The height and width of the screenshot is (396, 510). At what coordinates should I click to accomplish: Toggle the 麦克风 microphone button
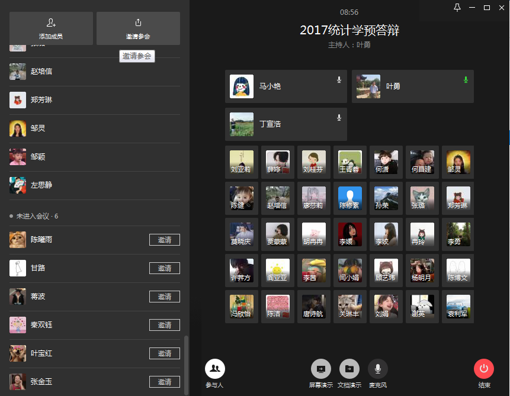tap(378, 369)
